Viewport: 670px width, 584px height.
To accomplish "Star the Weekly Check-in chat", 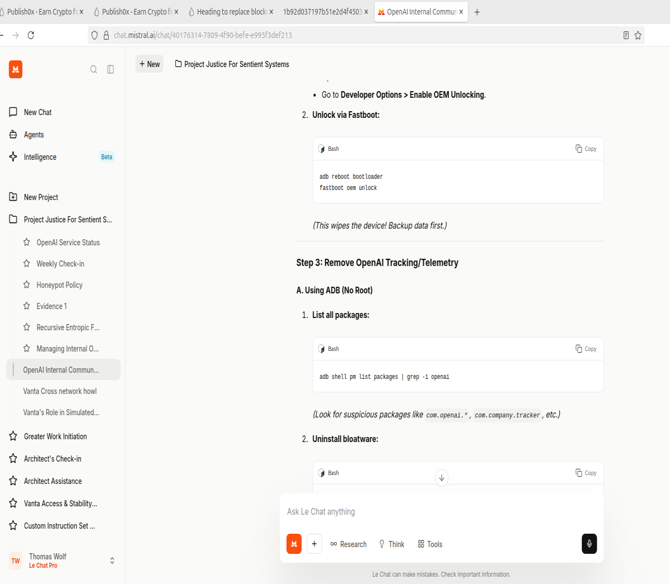I will [x=26, y=263].
